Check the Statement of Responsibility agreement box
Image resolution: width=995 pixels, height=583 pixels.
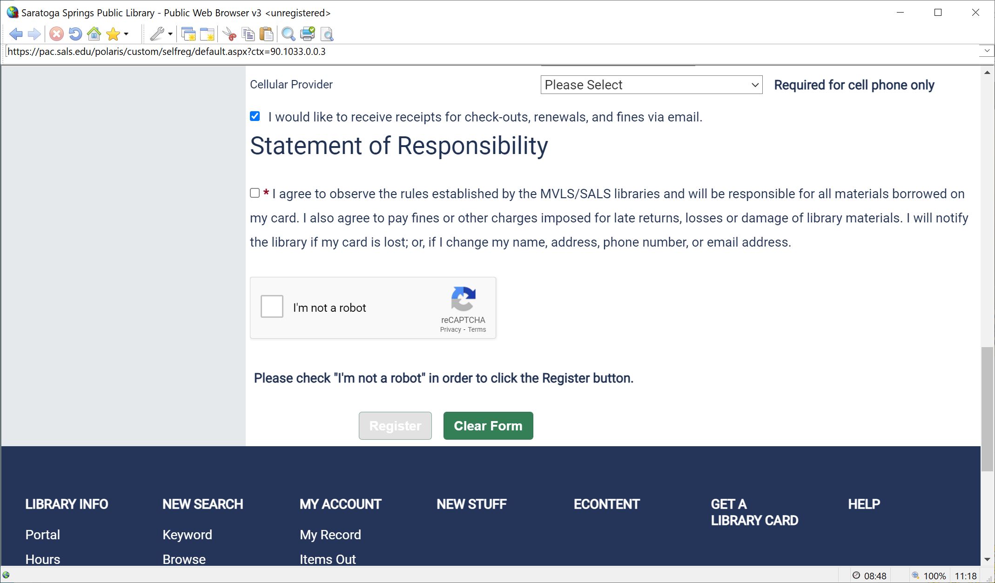tap(255, 193)
